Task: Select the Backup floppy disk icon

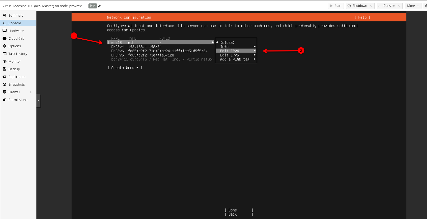Action: (4, 69)
